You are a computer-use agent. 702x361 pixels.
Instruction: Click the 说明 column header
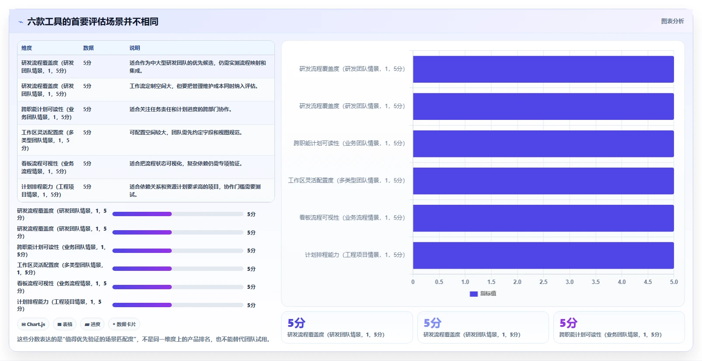click(135, 48)
